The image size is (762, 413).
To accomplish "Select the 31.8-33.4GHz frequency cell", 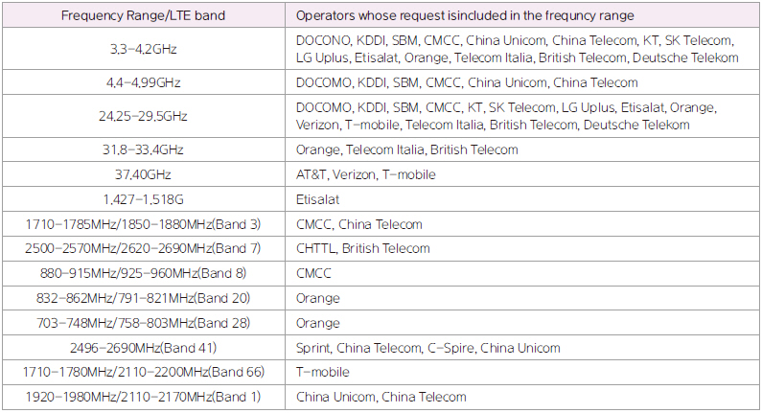I will click(144, 149).
